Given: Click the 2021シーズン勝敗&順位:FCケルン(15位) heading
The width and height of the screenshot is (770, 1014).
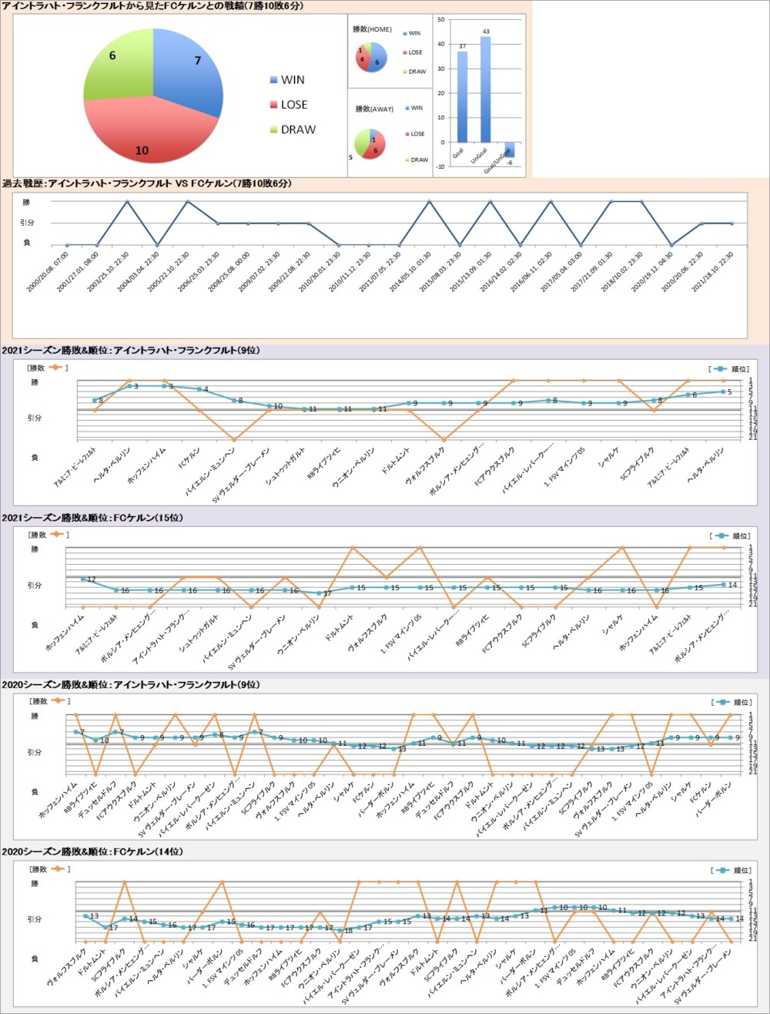Looking at the screenshot, I should pos(93,518).
